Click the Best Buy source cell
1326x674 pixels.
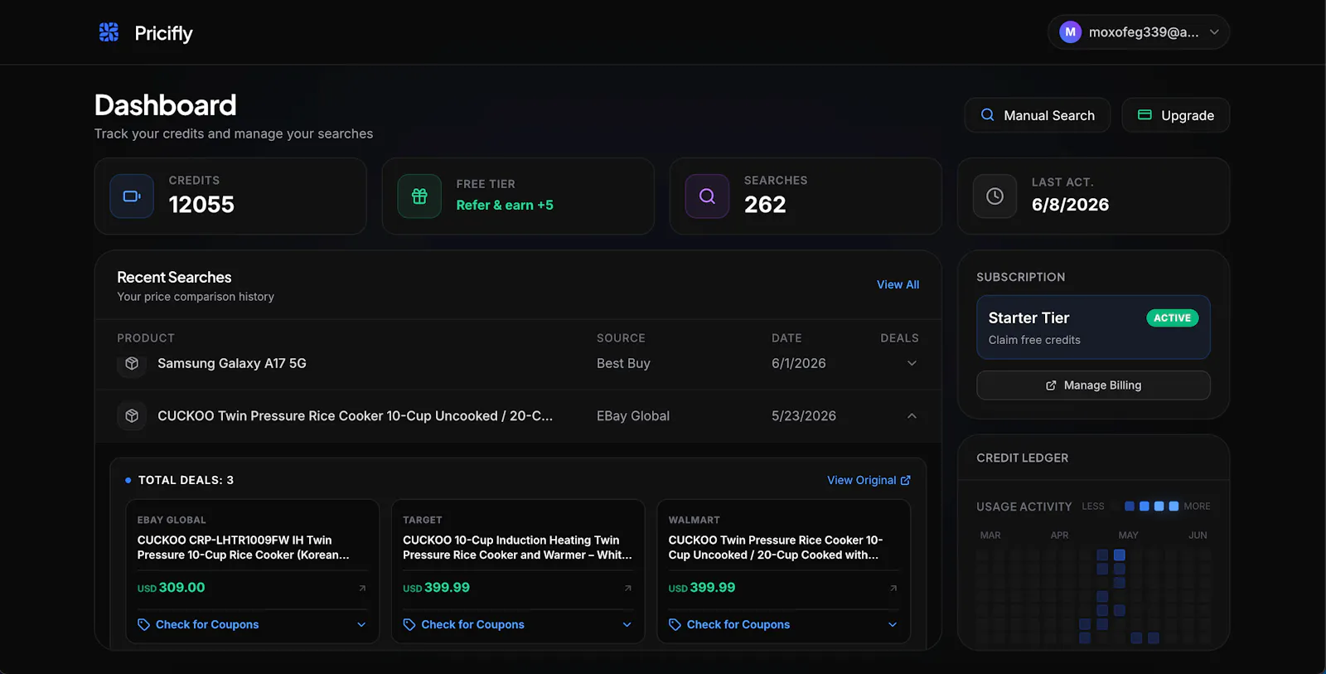pyautogui.click(x=623, y=363)
